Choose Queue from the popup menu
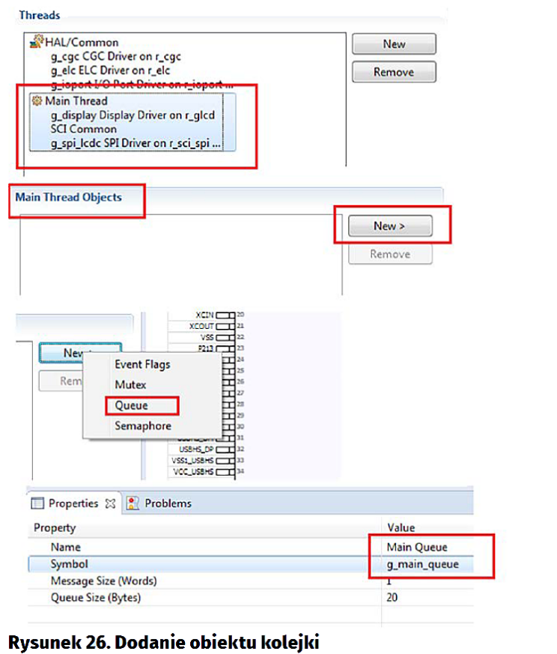The height and width of the screenshot is (654, 557). point(131,405)
